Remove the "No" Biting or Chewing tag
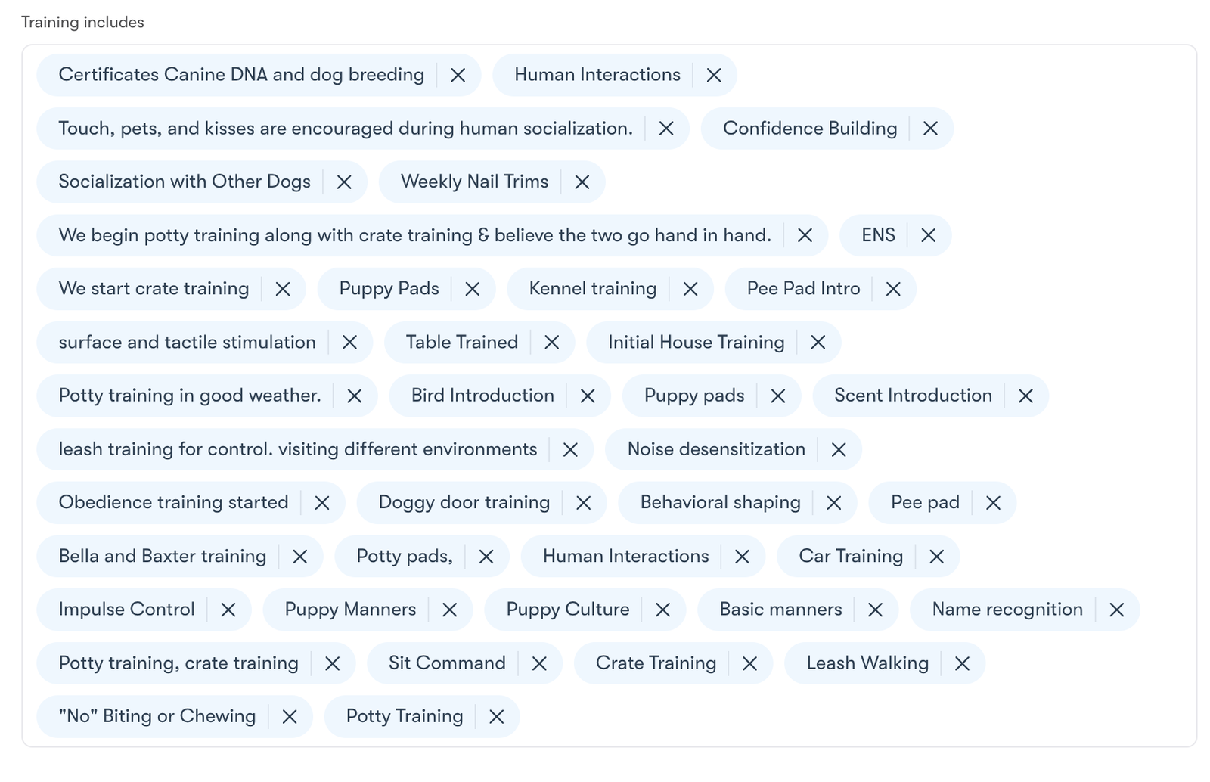1210x782 pixels. click(289, 717)
